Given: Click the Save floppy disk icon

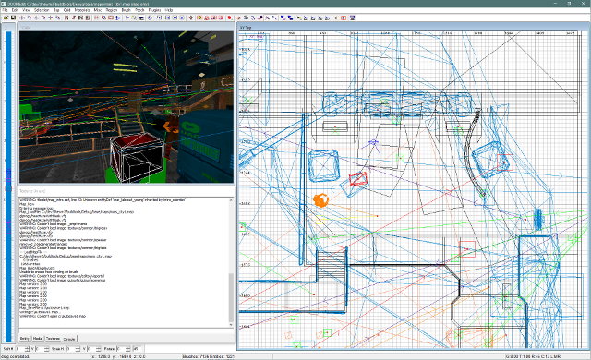Looking at the screenshot, I should coord(13,18).
